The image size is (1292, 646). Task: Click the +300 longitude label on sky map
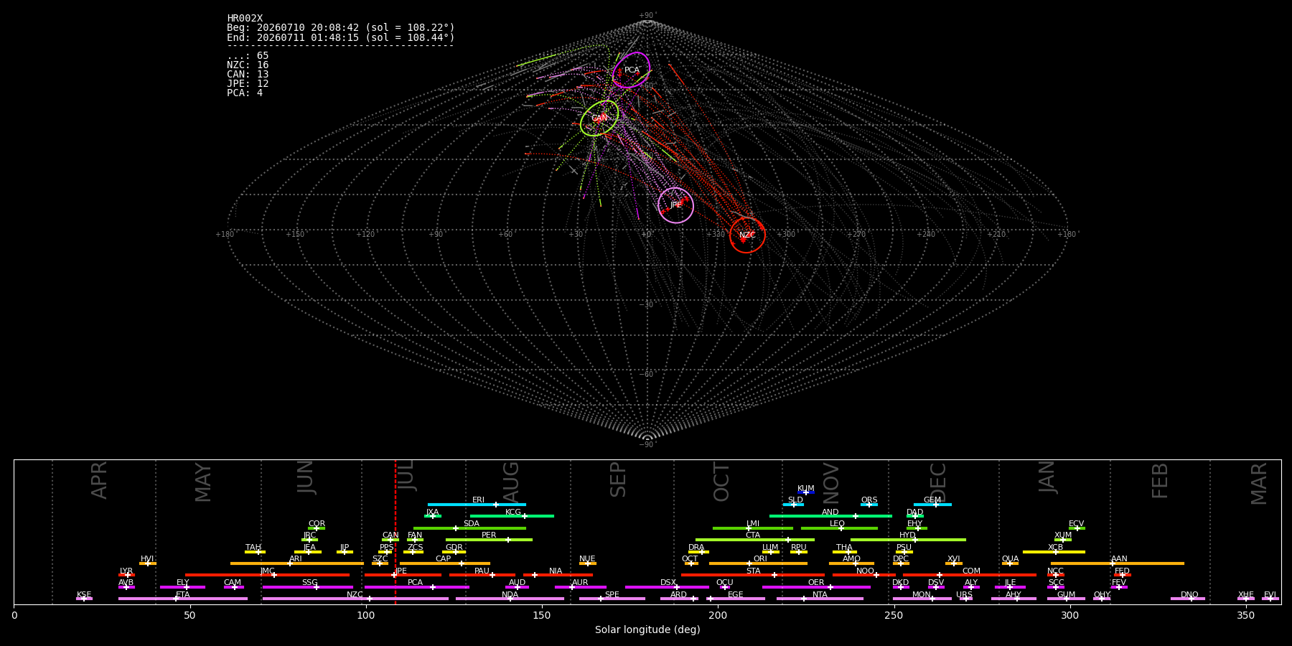point(786,234)
